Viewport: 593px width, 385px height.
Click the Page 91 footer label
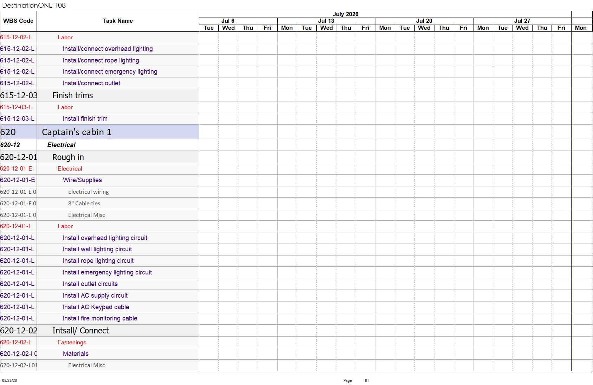pos(356,380)
